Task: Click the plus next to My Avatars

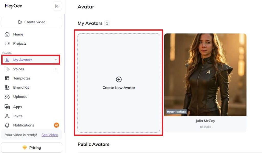Action: pos(56,60)
